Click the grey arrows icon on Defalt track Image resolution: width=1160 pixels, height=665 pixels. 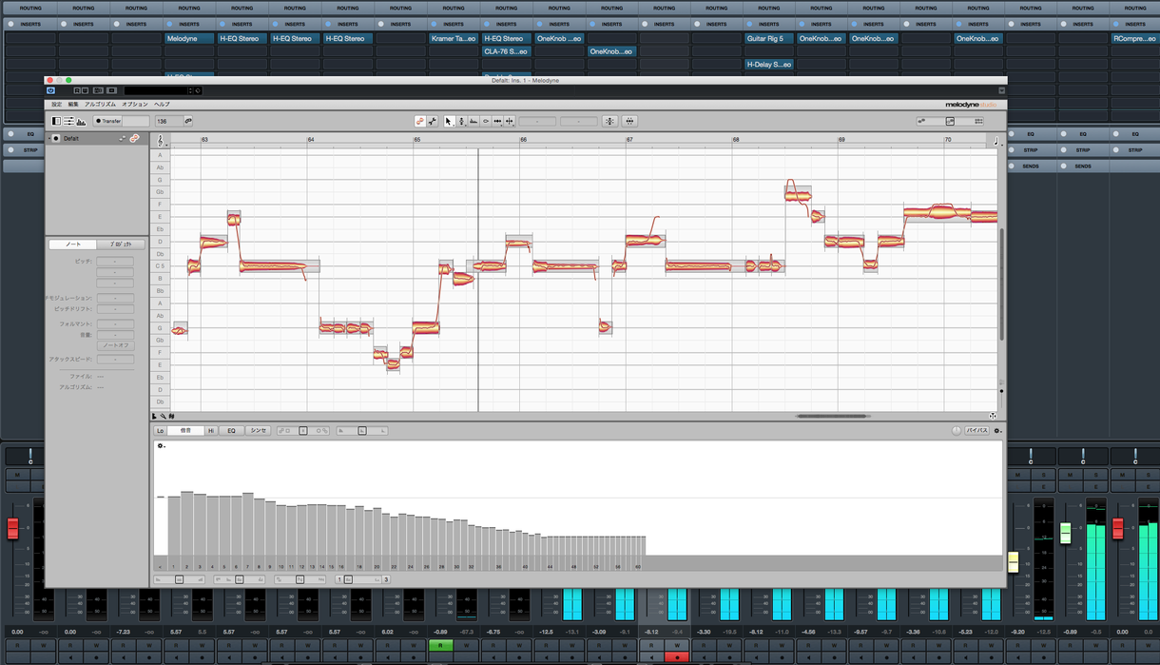pos(123,138)
